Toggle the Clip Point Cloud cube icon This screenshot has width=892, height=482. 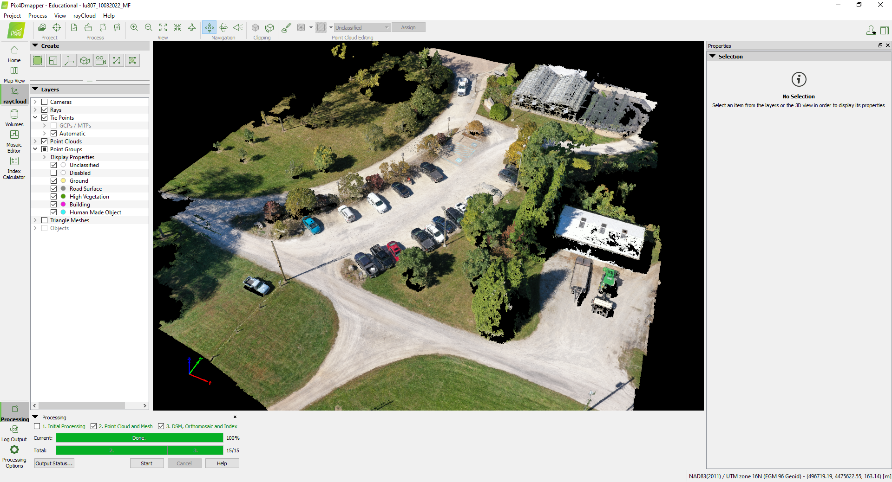[256, 27]
